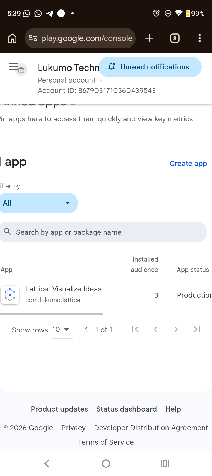Image resolution: width=212 pixels, height=476 pixels.
Task: Tap the Wi-Fi status icon
Action: pyautogui.click(x=178, y=13)
